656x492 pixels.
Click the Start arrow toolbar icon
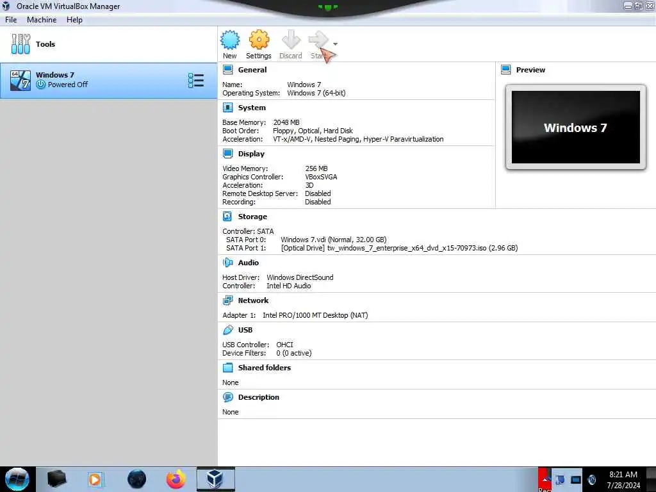[318, 40]
